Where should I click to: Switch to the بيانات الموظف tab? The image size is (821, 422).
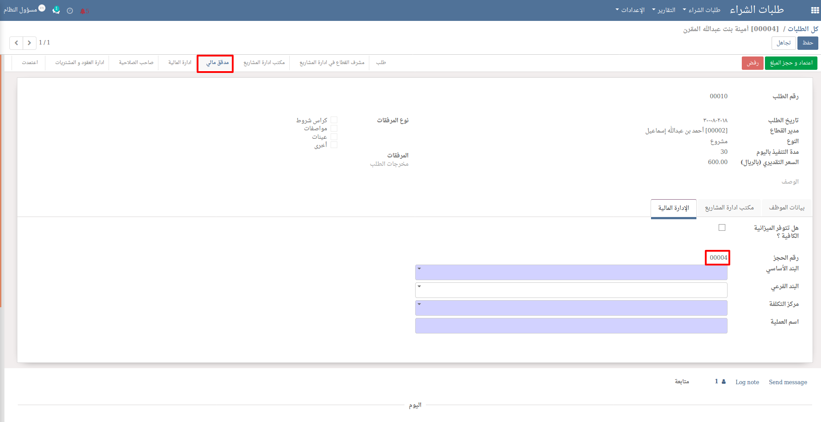point(787,208)
